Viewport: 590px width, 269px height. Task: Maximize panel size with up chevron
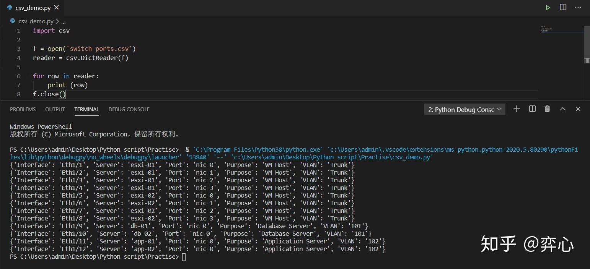click(x=563, y=109)
